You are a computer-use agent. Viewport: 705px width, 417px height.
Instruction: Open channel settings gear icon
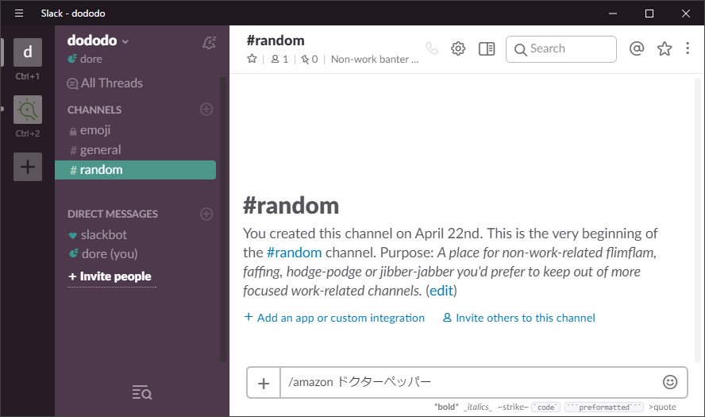tap(458, 48)
